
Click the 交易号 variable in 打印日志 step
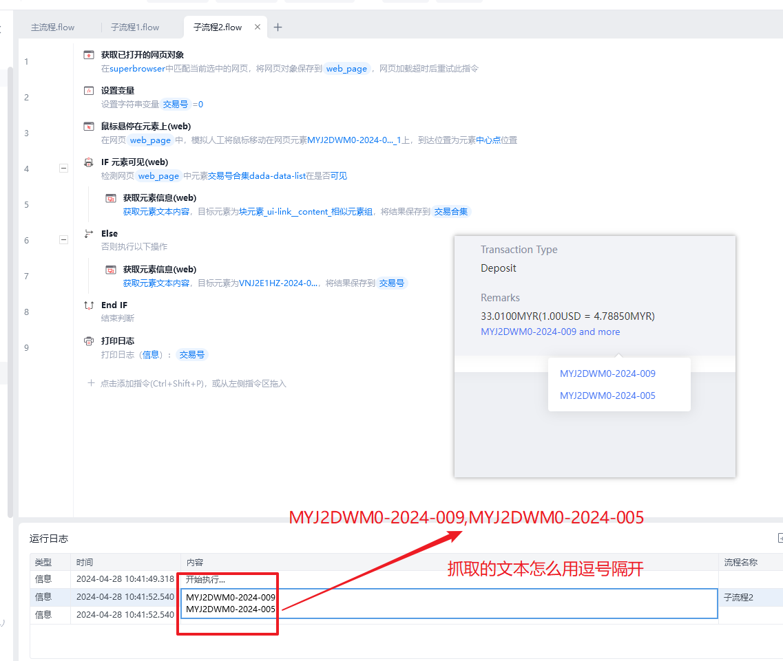click(x=191, y=355)
